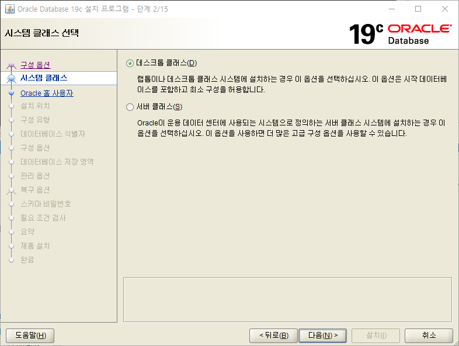Click the empty message pane at bottom

pyautogui.click(x=287, y=299)
